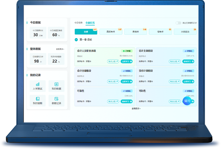This screenshot has width=221, height=150.
Task: Open 我的错题 notebook icon
Action: coord(37,99)
